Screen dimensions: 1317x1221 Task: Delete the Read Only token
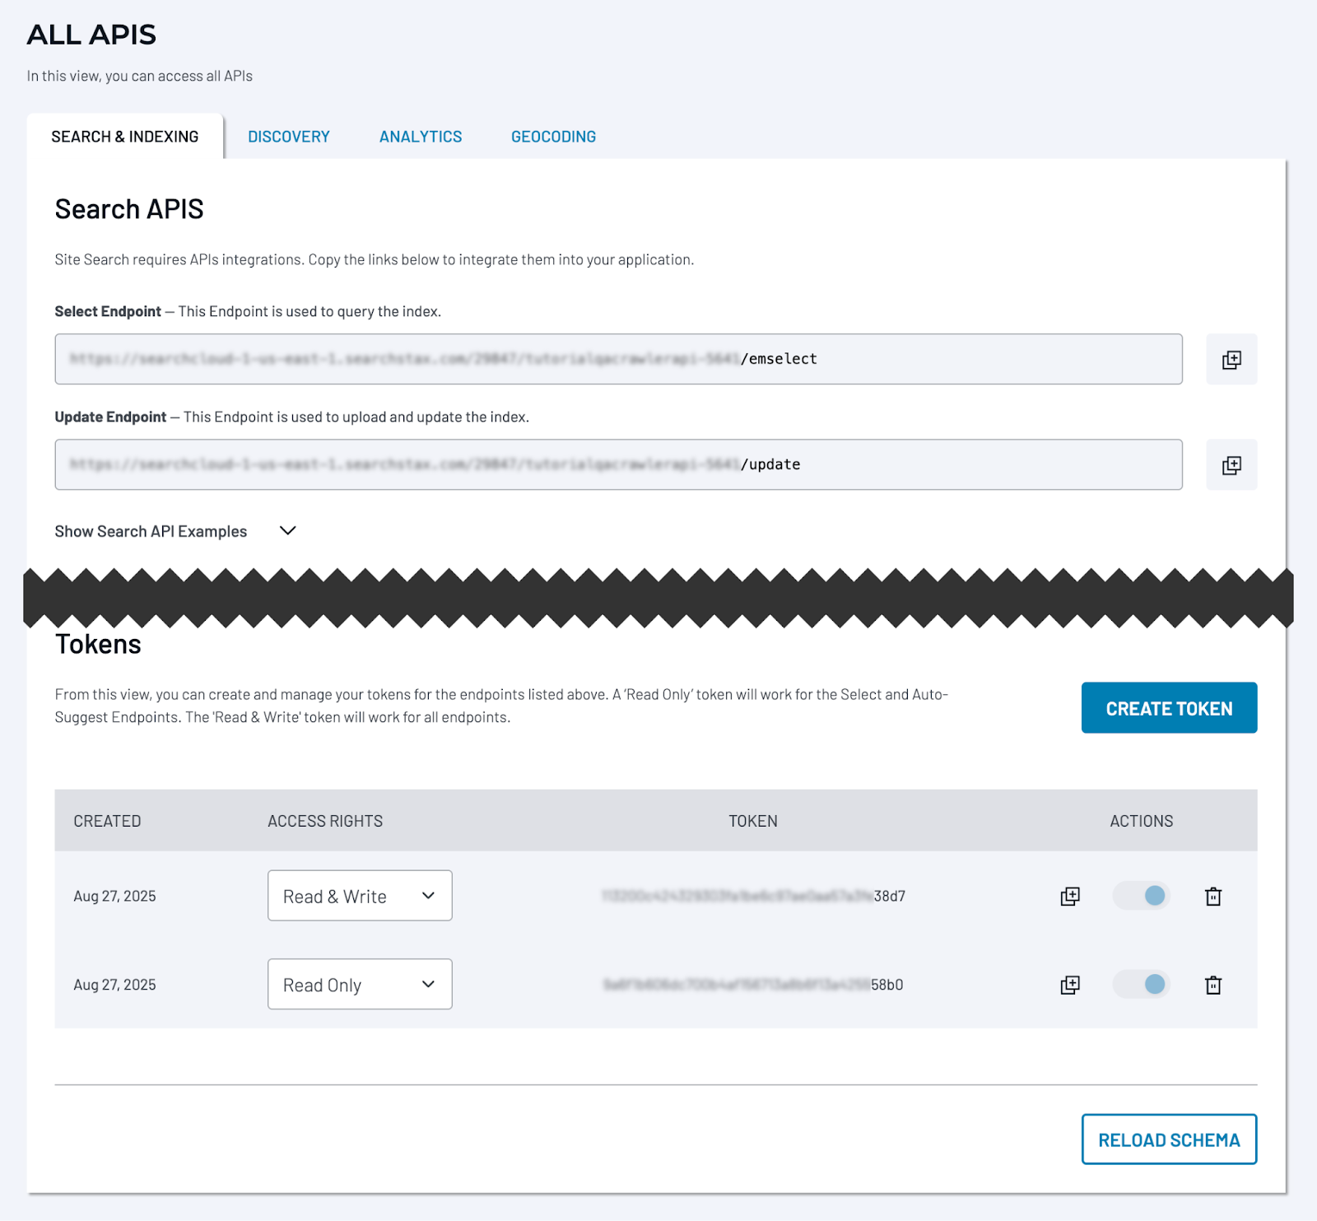1212,985
